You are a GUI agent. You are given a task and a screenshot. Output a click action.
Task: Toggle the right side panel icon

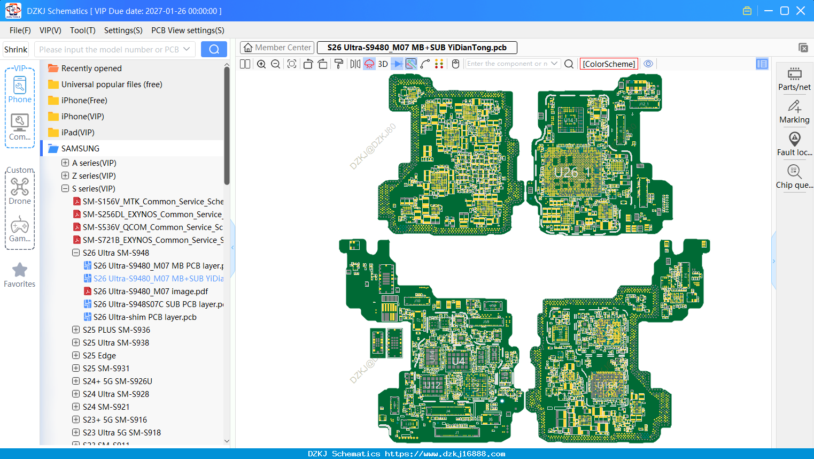pos(762,64)
